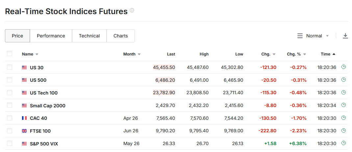Click the clock icon in US Tech 100 row

point(344,93)
